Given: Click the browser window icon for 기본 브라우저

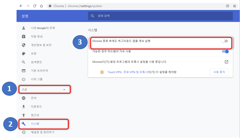Looking at the screenshot, I should pyautogui.click(x=24, y=71).
